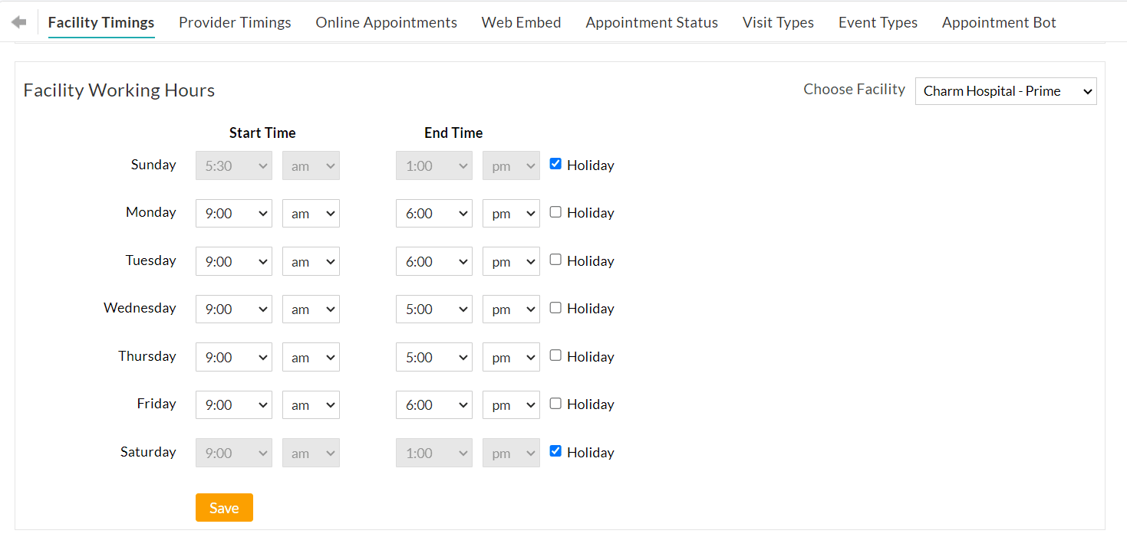Open the Visit Types tab
This screenshot has height=537, width=1127.
(x=778, y=22)
